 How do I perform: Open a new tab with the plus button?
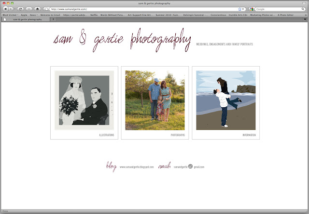coord(53,19)
